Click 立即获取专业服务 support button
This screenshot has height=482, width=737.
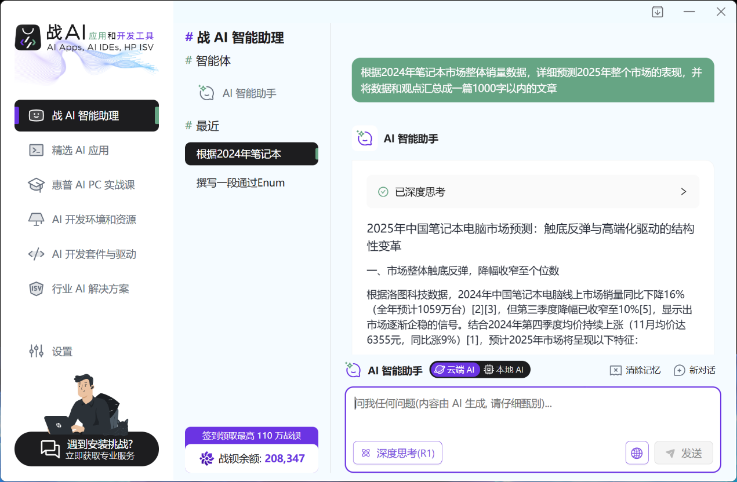click(x=86, y=448)
